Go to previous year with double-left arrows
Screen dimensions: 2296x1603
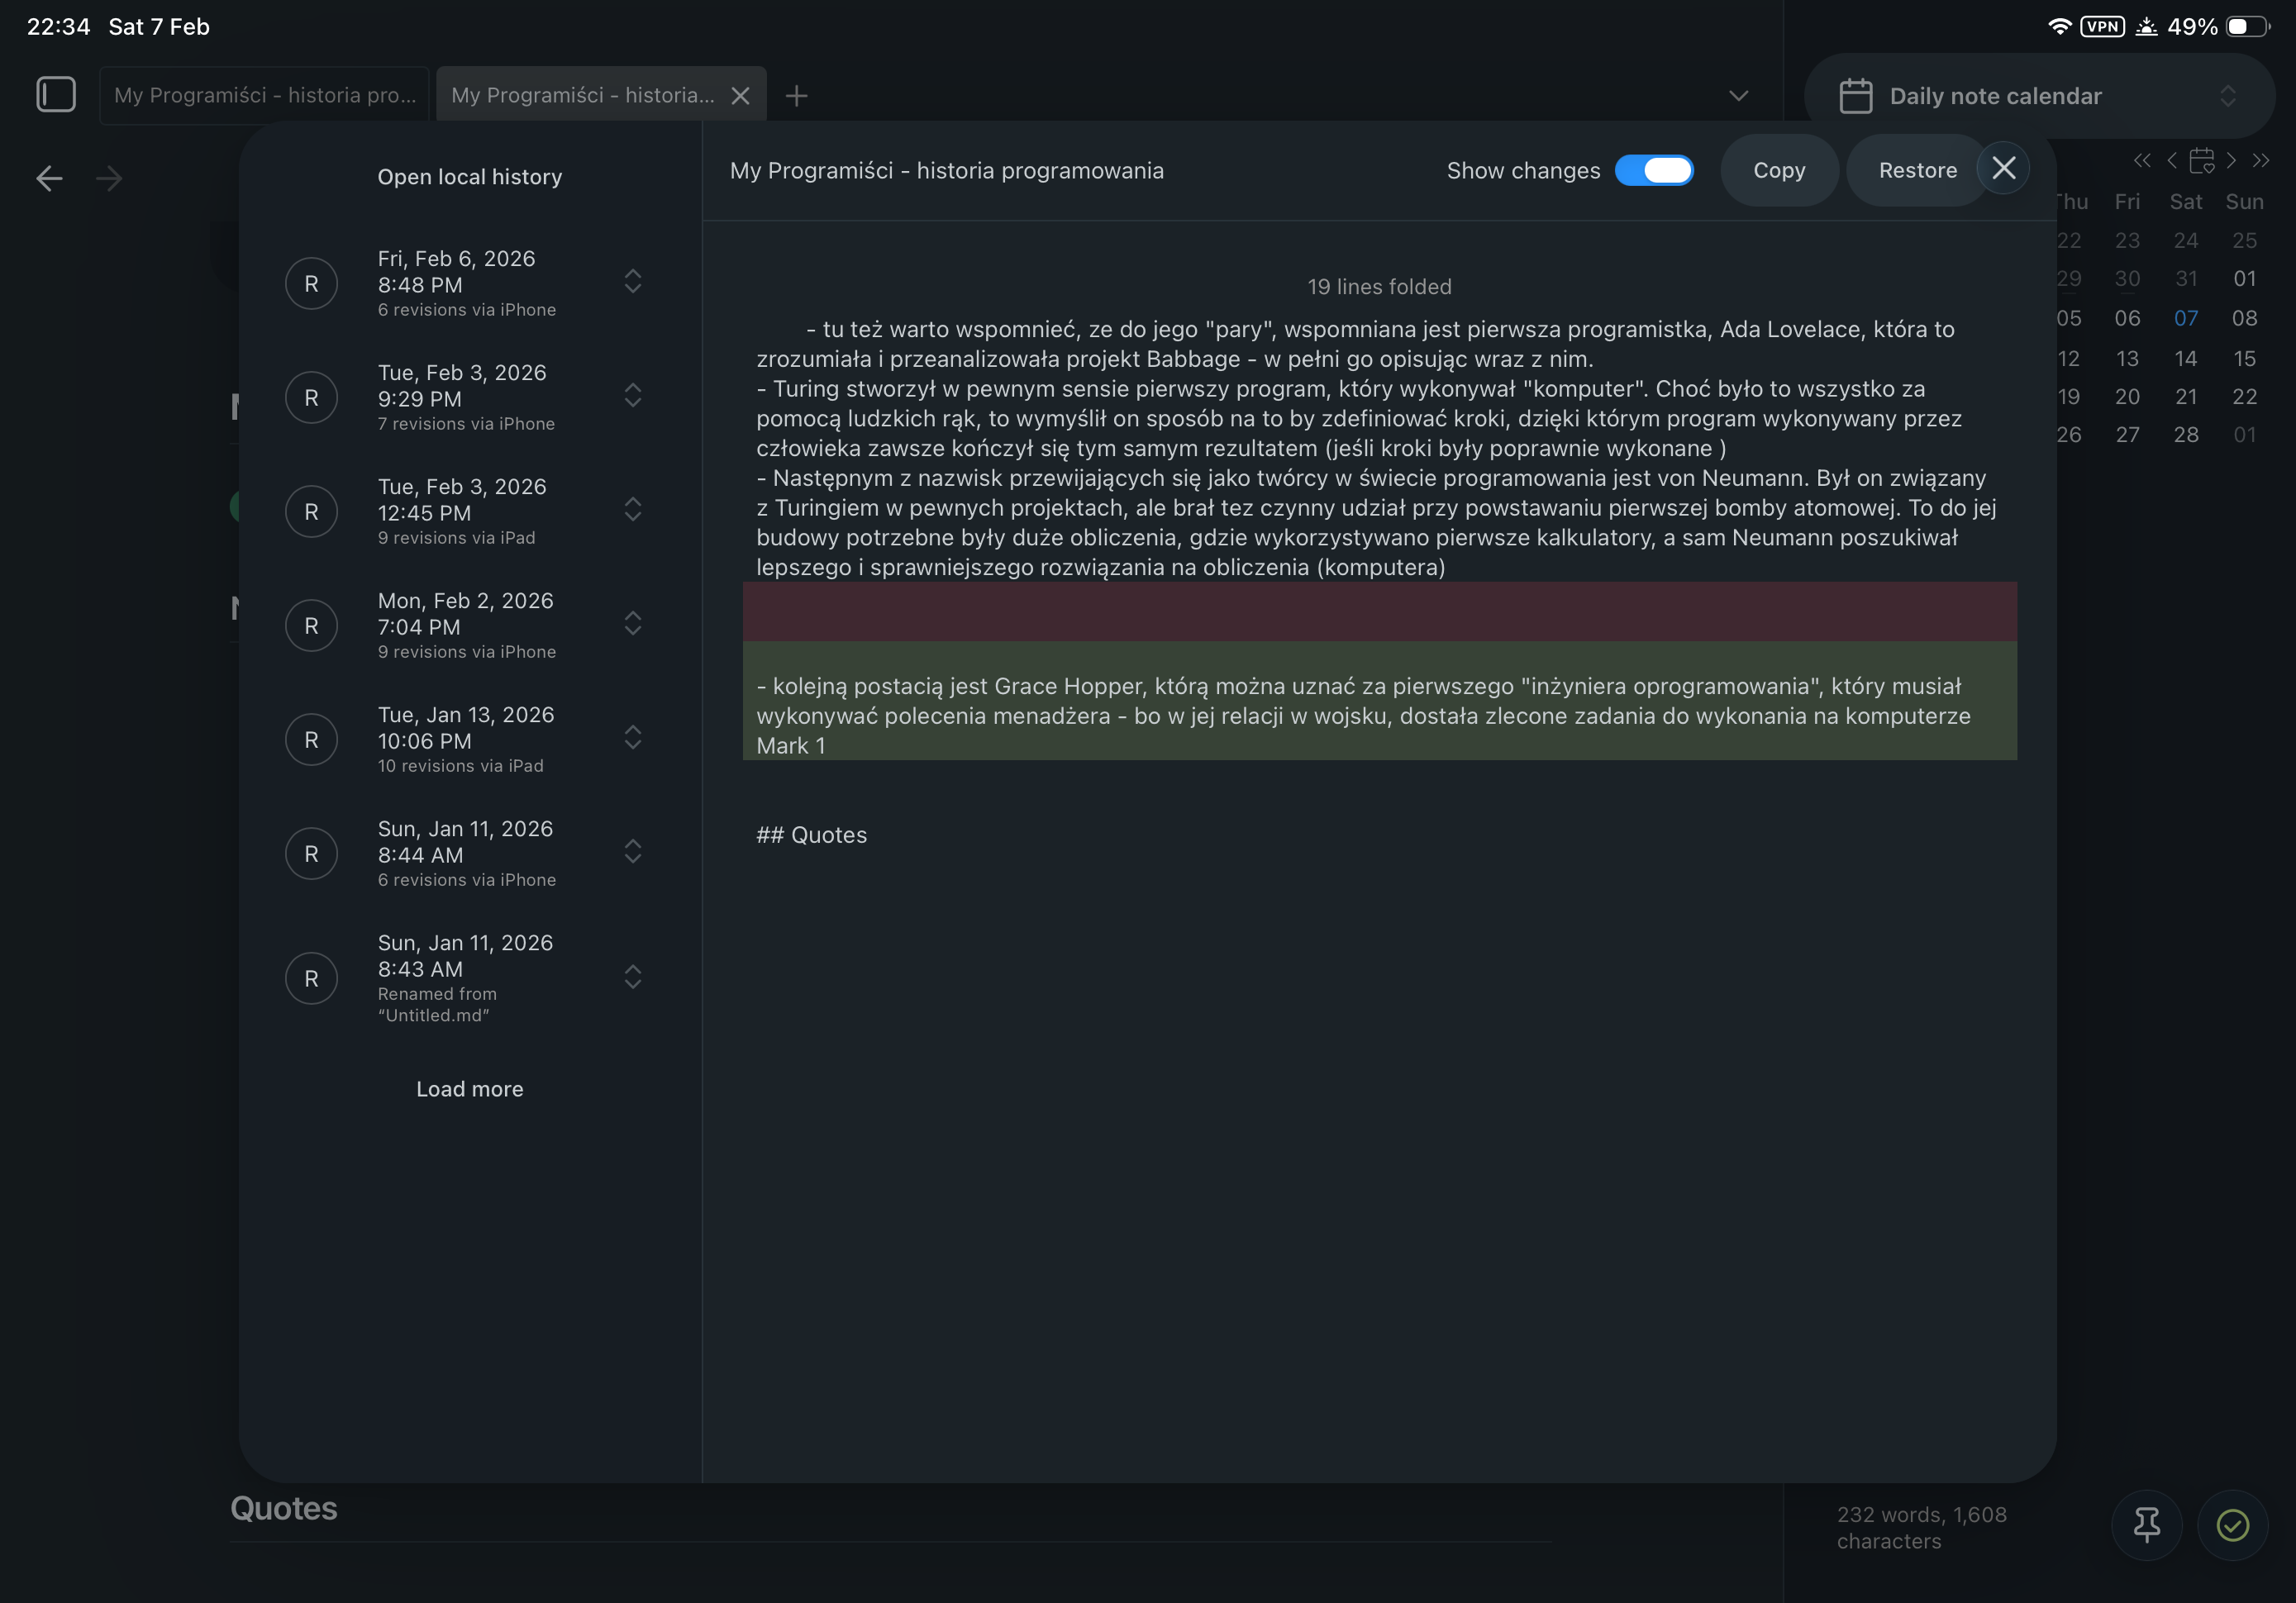point(2141,160)
